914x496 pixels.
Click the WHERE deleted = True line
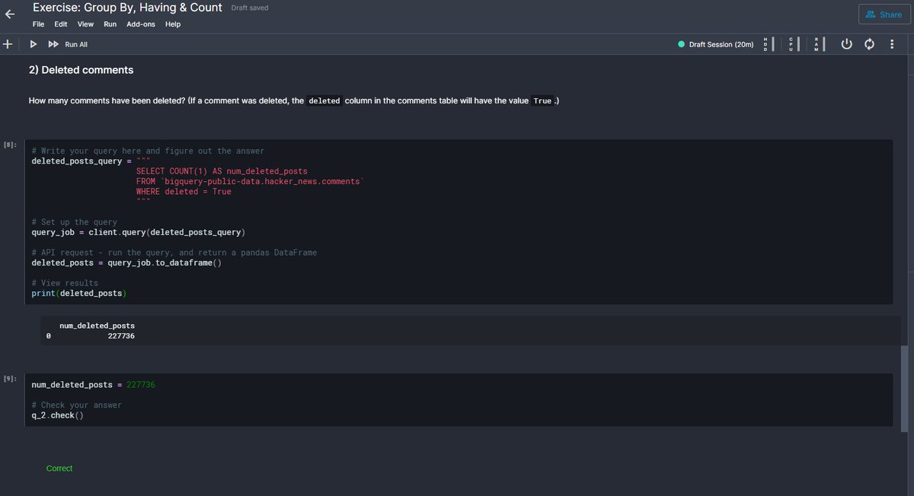184,192
